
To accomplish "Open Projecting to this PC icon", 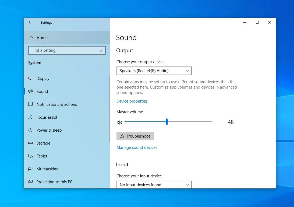I will coord(30,182).
